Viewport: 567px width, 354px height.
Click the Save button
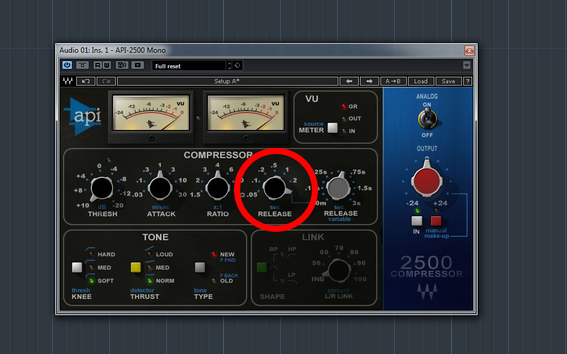tap(448, 81)
